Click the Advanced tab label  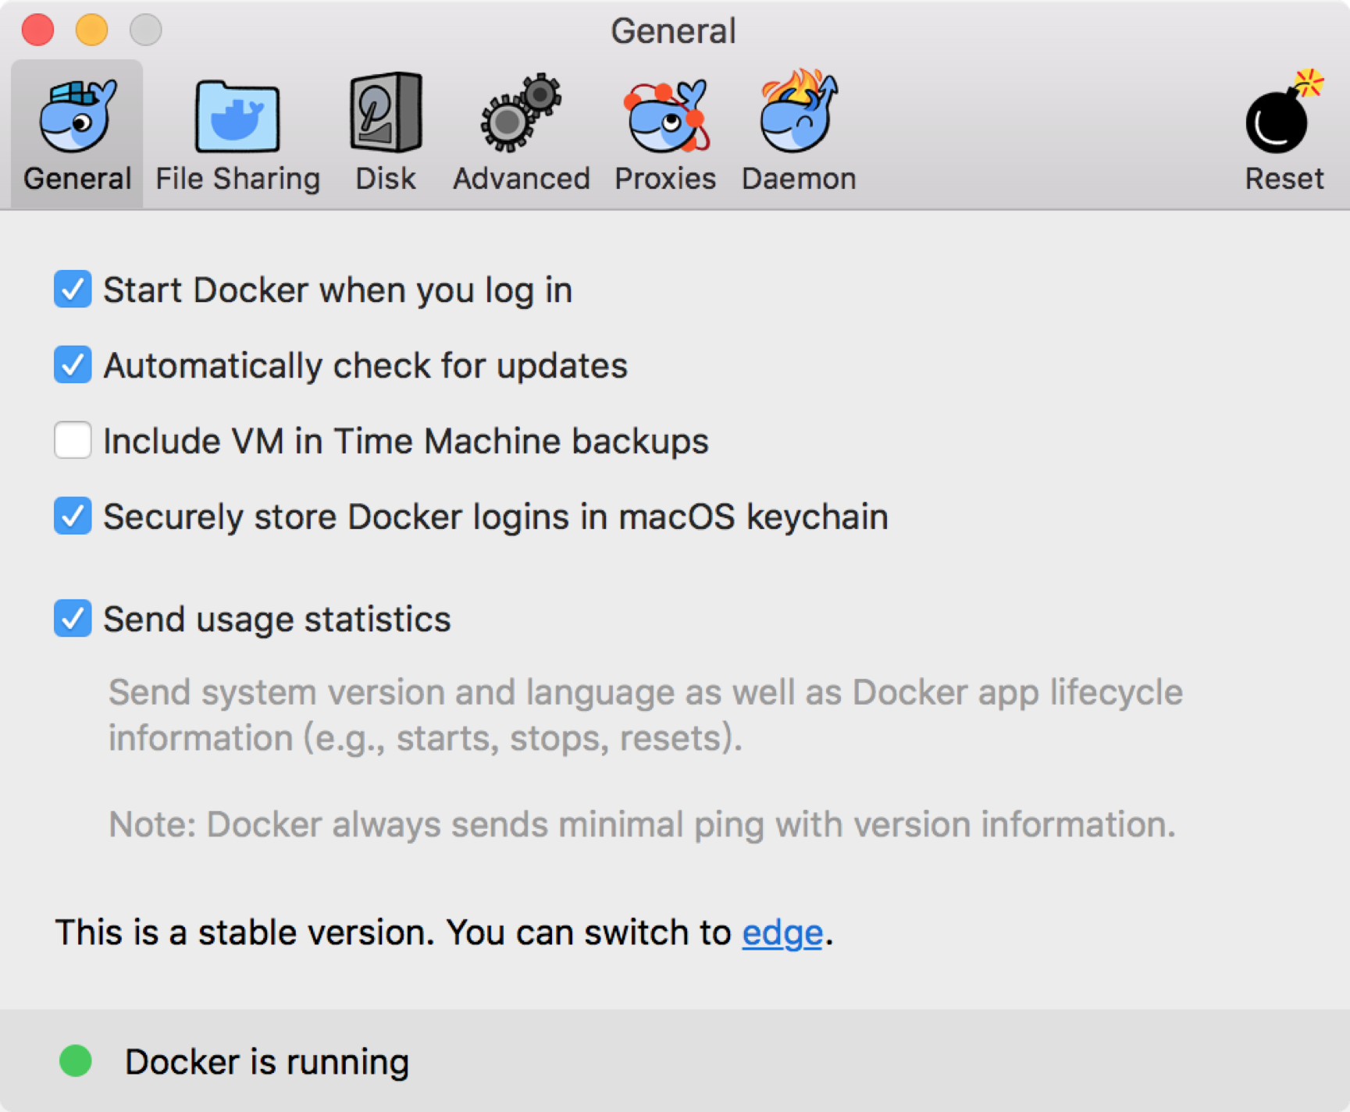(x=521, y=179)
